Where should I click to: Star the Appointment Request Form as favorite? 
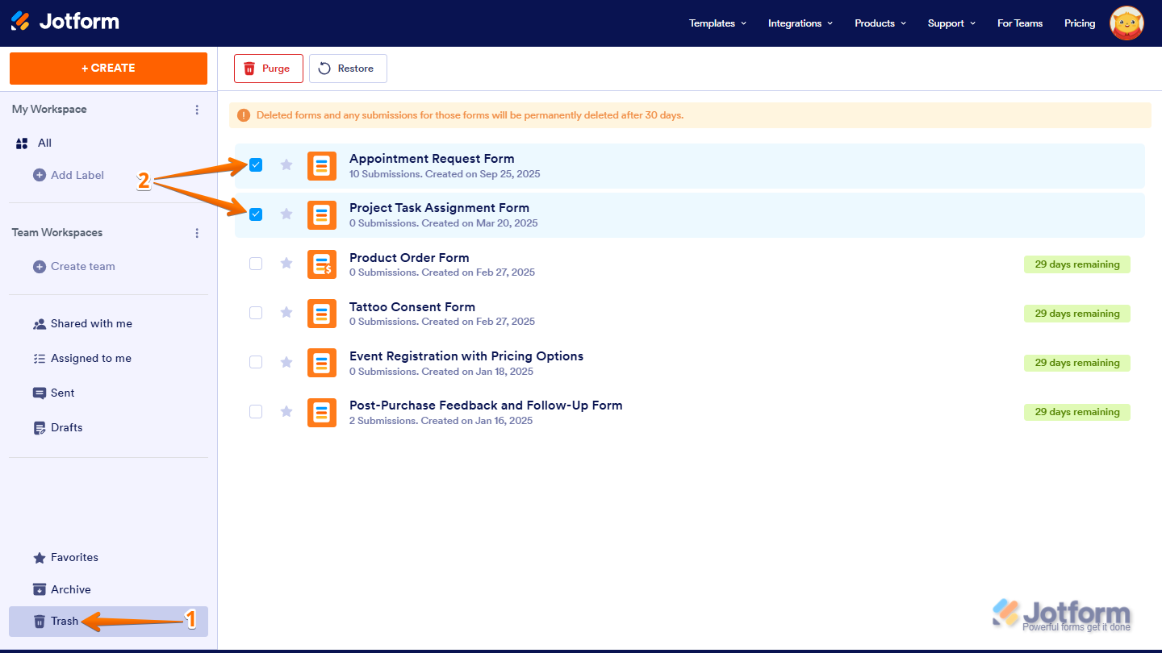(286, 164)
